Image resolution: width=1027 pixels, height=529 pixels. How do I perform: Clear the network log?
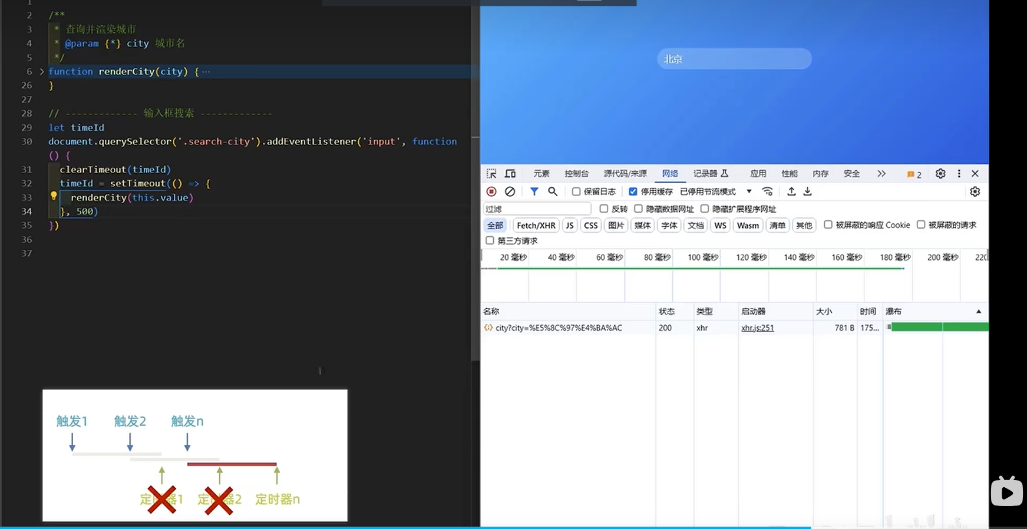(x=510, y=191)
